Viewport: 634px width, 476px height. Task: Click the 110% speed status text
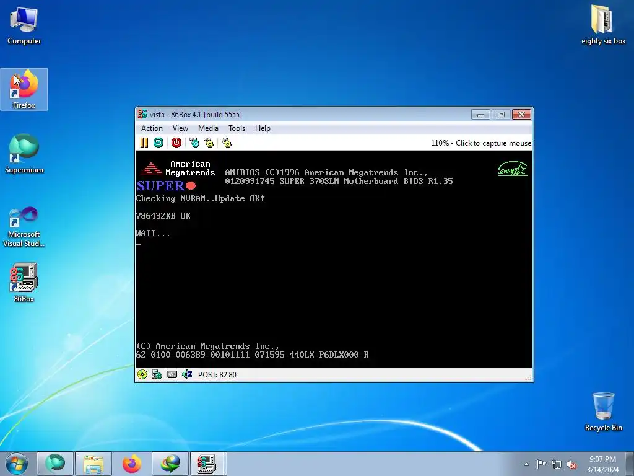point(480,143)
